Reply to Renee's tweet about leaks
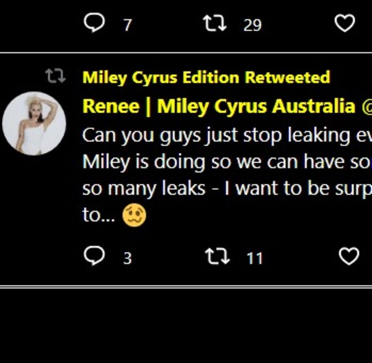 93,256
